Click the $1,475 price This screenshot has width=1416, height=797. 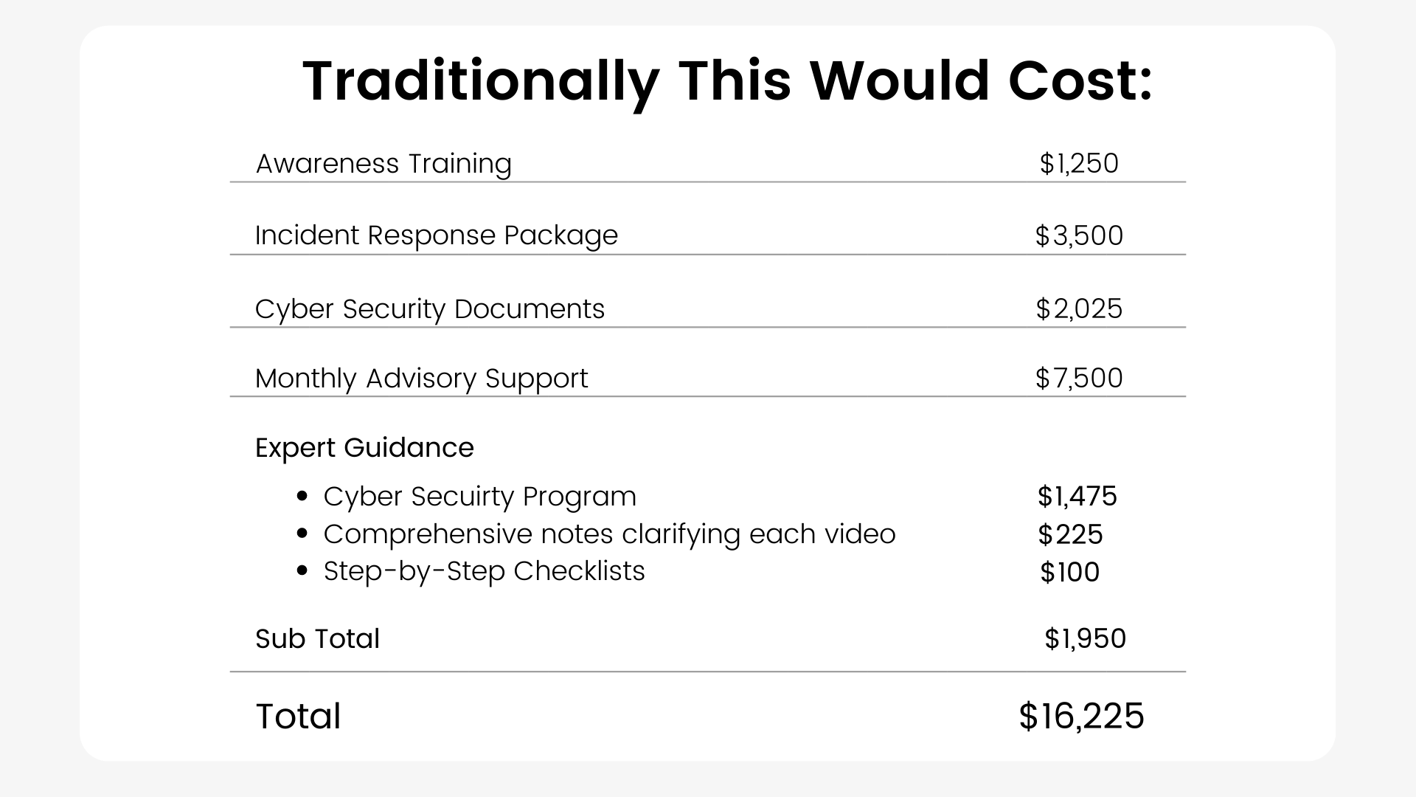click(1077, 497)
